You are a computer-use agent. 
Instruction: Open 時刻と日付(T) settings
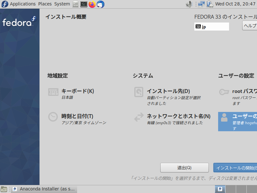click(x=77, y=116)
